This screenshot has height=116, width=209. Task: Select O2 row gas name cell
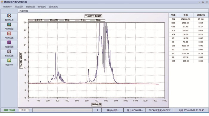click(x=173, y=57)
